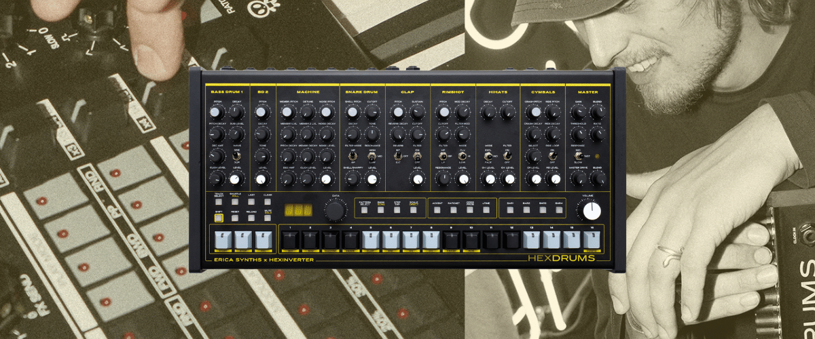Toggle the Clap Filter On/Off switch
The width and height of the screenshot is (815, 339).
(x=418, y=157)
